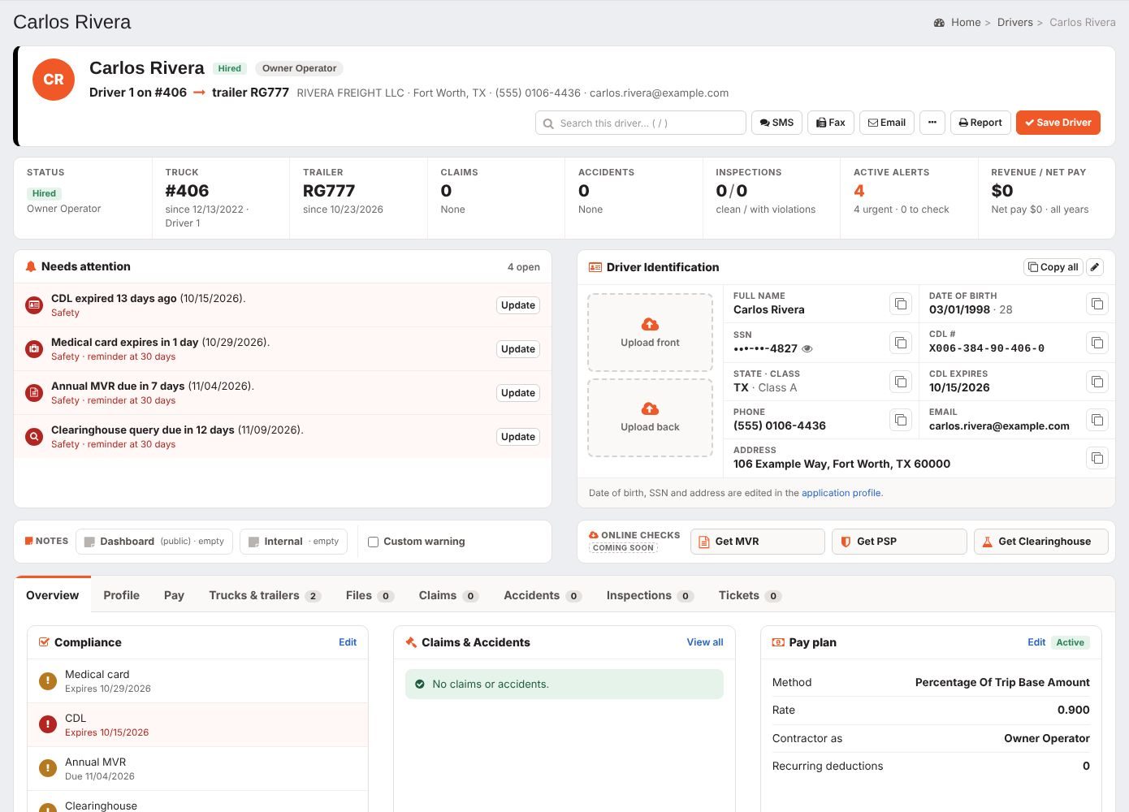The height and width of the screenshot is (812, 1129).
Task: Click Copy all in Driver Identification
Action: coord(1053,267)
